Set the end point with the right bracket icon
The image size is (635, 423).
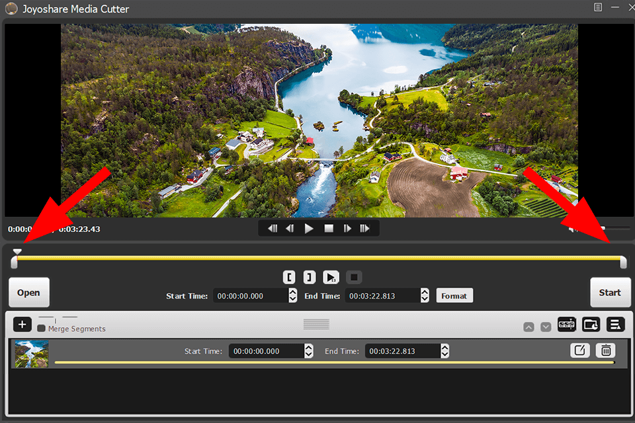310,277
